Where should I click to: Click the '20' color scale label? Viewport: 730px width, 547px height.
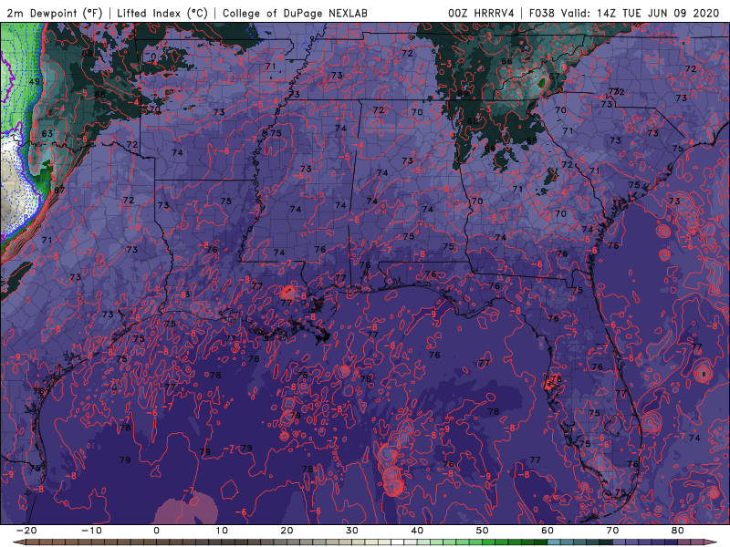tap(287, 531)
